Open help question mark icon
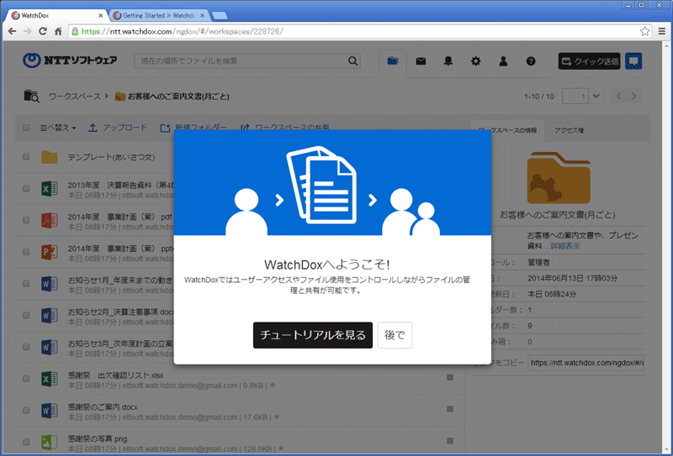The image size is (673, 456). click(x=531, y=61)
